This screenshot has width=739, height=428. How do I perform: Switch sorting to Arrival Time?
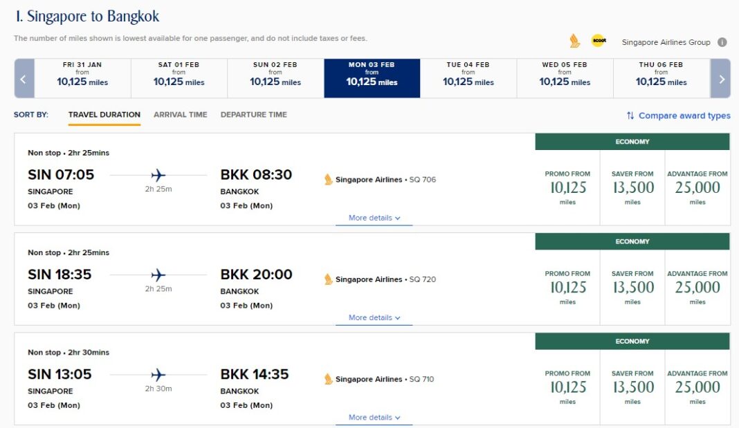[x=180, y=115]
